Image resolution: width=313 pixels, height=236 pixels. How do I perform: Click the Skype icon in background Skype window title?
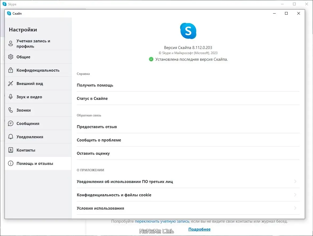5,4
